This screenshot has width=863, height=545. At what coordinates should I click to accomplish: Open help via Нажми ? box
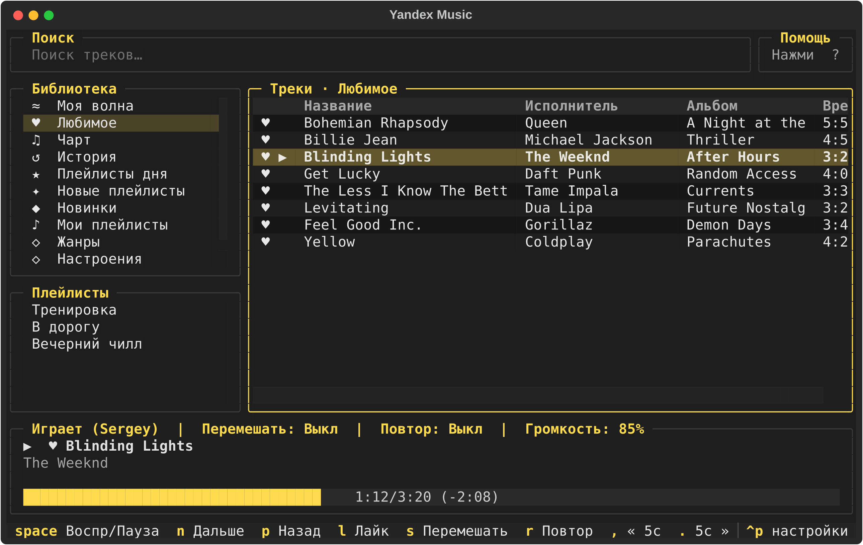[x=805, y=55]
